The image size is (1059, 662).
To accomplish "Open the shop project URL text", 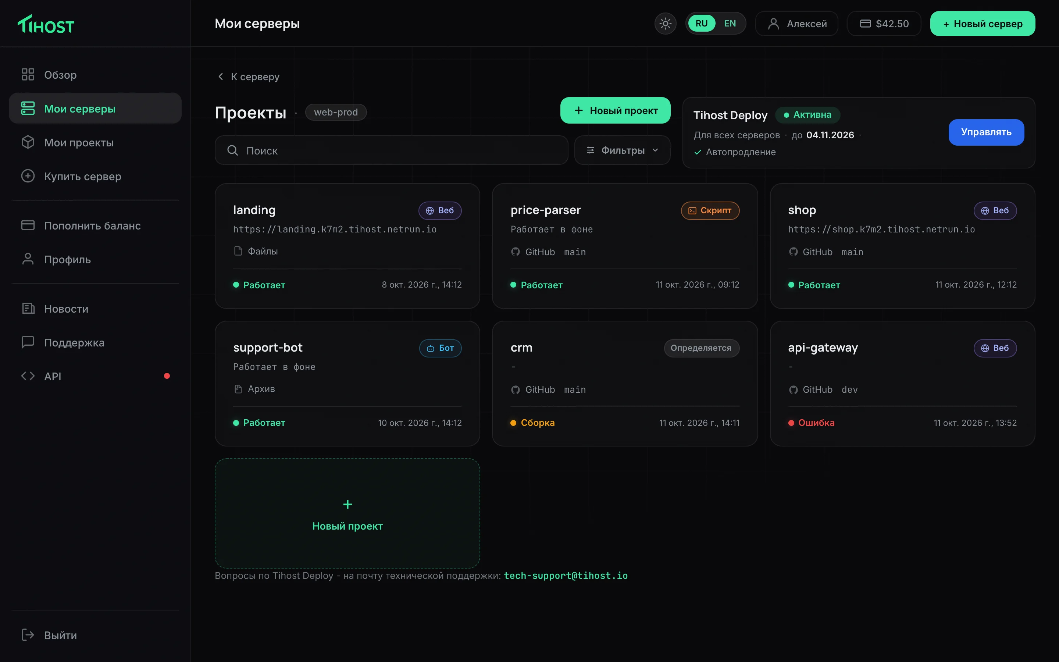I will tap(881, 229).
